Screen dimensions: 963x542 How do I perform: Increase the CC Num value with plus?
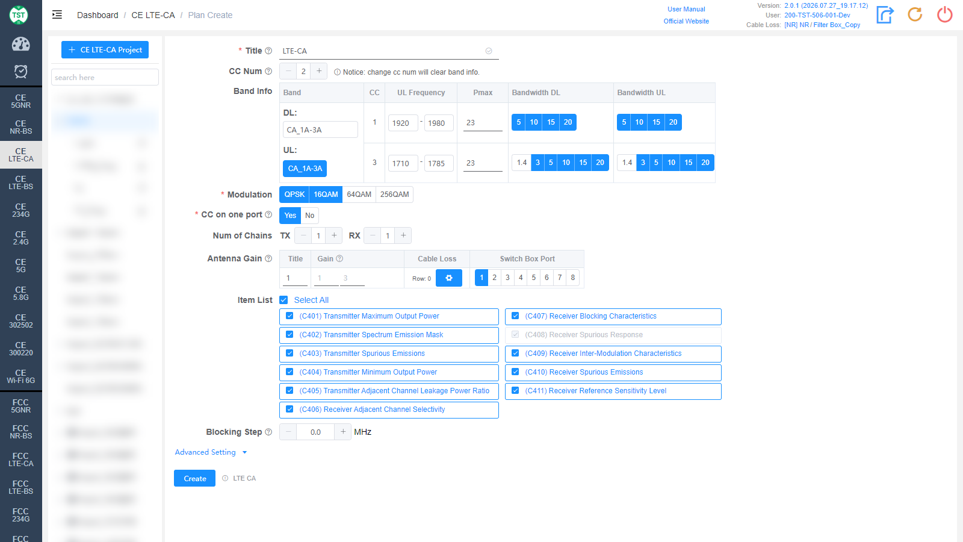click(x=319, y=71)
